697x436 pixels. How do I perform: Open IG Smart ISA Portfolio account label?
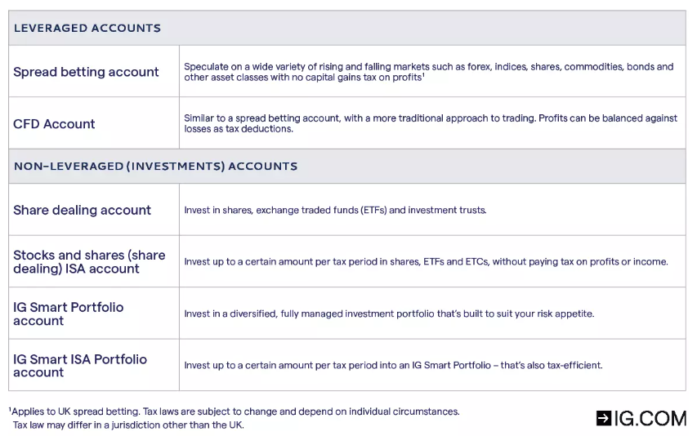pyautogui.click(x=79, y=365)
